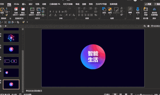160x95 pixels.
Task: Click the Decrease Indent icon
Action: [79, 11]
